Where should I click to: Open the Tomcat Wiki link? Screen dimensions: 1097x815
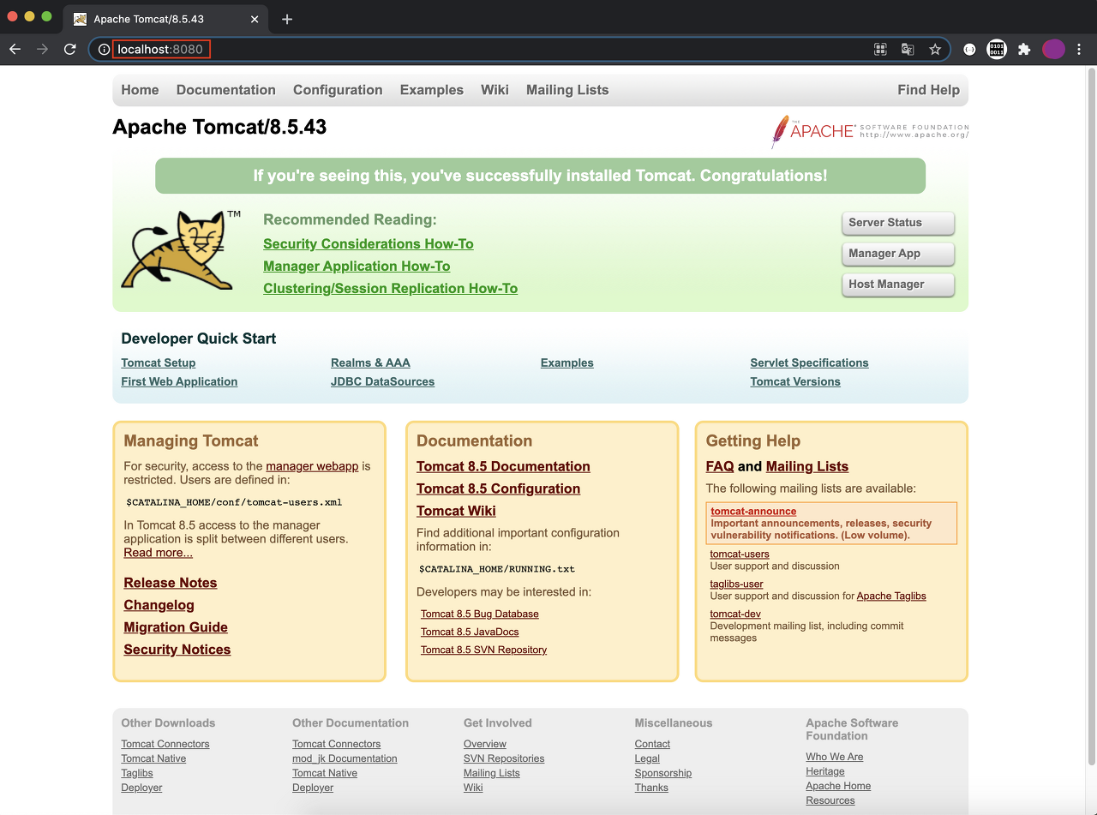[x=456, y=511]
